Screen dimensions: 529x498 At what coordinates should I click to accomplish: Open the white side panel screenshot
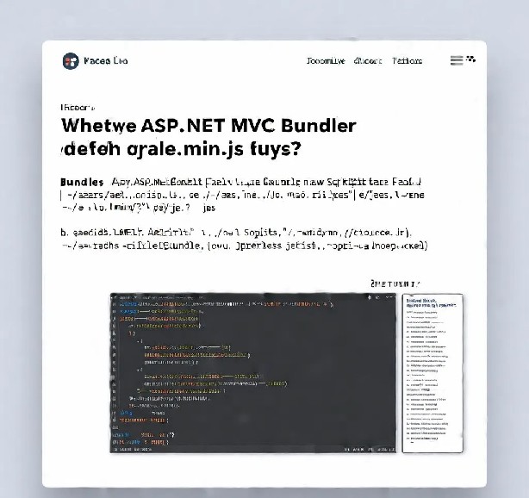(433, 373)
